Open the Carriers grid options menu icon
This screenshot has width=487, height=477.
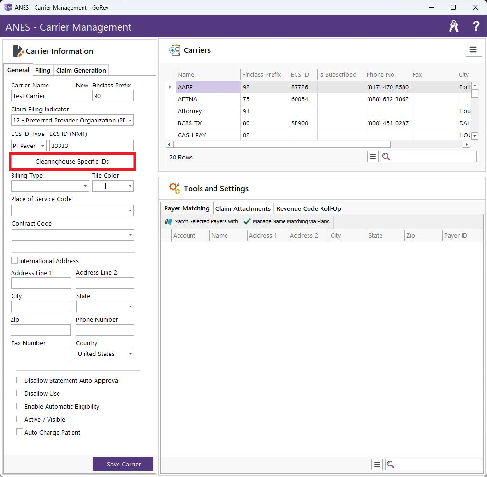(372, 157)
